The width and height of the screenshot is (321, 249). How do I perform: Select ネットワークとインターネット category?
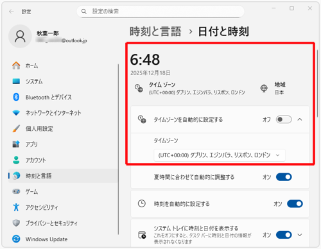click(63, 113)
